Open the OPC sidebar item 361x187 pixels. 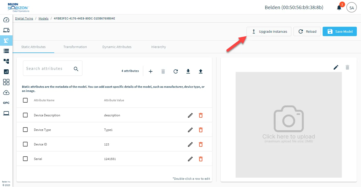click(6, 103)
